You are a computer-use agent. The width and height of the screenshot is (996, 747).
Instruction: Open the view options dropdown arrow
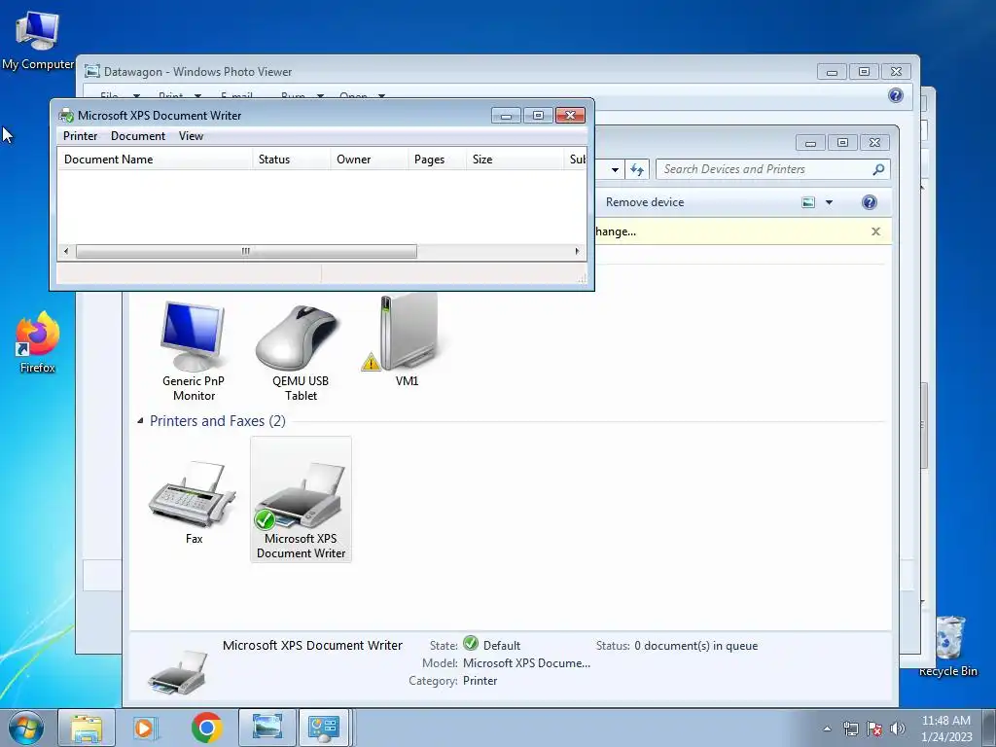pyautogui.click(x=829, y=202)
